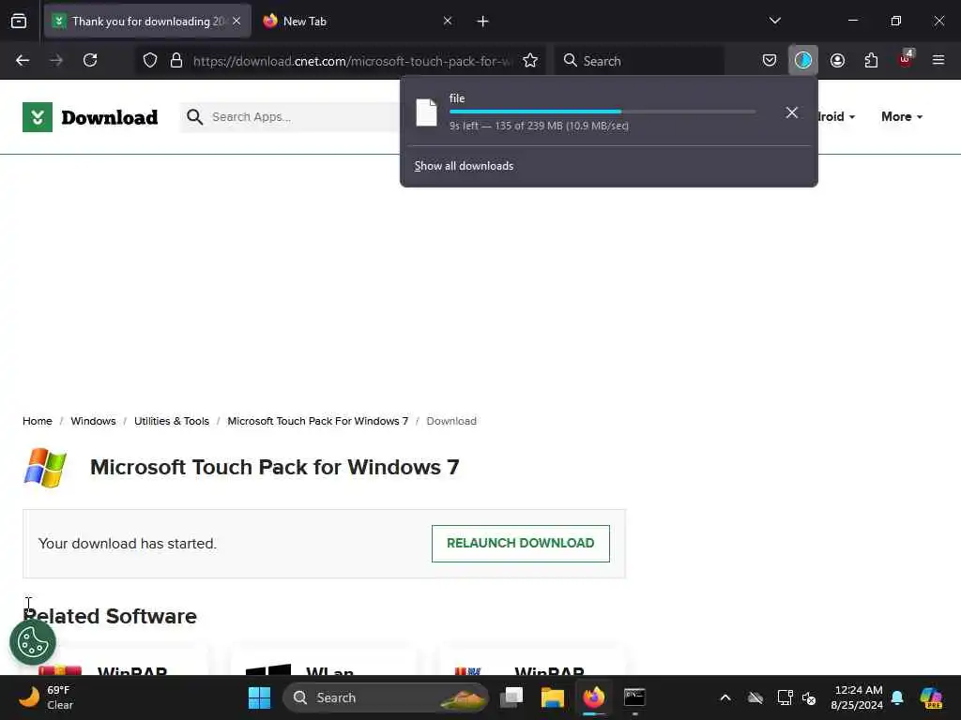Image resolution: width=961 pixels, height=720 pixels.
Task: Open a new tab with plus button
Action: (x=482, y=22)
